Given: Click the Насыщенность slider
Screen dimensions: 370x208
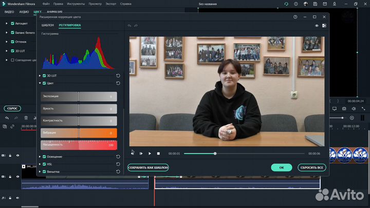Looking at the screenshot, I should pos(79,145).
